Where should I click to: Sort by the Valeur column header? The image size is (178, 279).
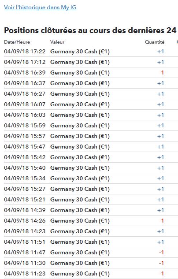(57, 42)
